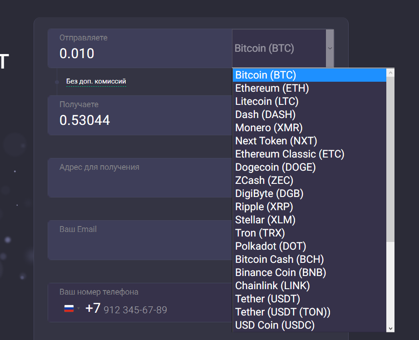
Task: Select Dash (DASH) currency
Action: 310,114
